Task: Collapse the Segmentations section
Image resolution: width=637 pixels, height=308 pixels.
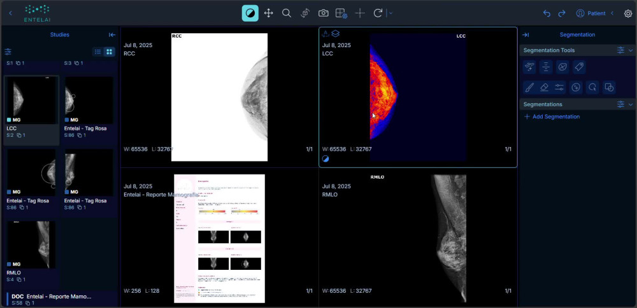Action: [x=631, y=104]
